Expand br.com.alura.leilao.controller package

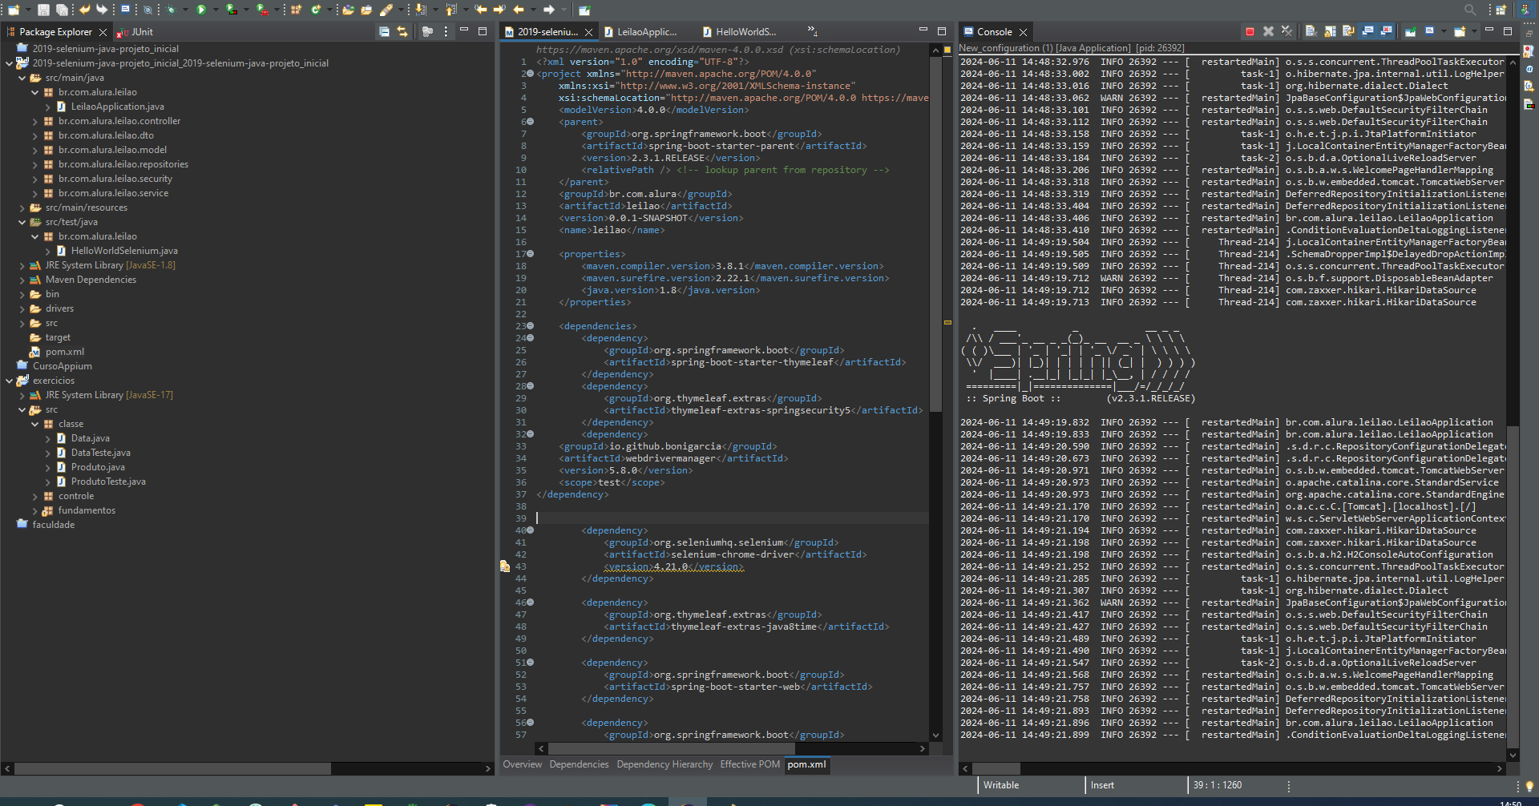tap(35, 121)
